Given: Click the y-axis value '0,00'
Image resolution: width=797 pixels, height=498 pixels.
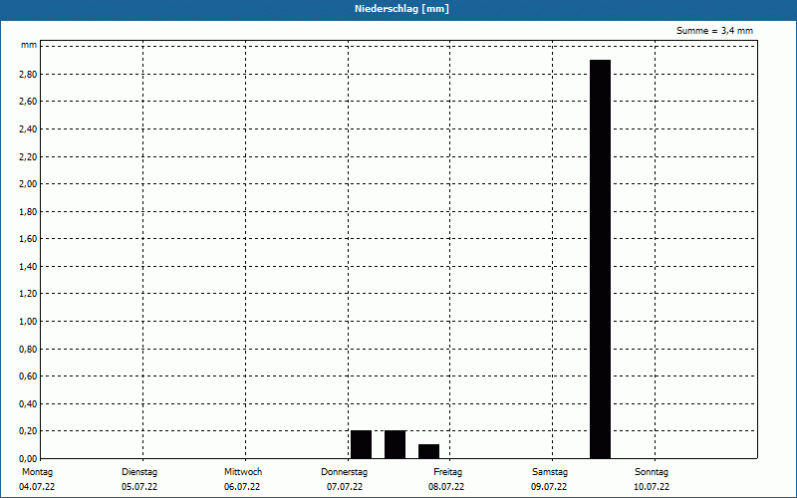Looking at the screenshot, I should point(28,458).
